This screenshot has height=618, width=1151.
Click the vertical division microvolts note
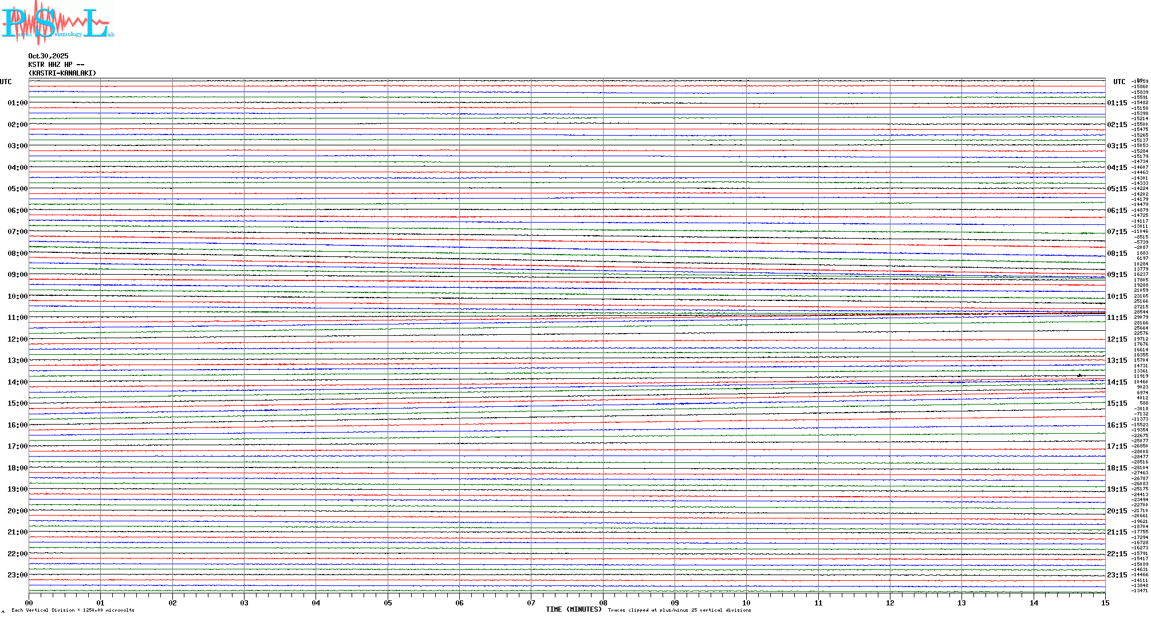pos(73,610)
